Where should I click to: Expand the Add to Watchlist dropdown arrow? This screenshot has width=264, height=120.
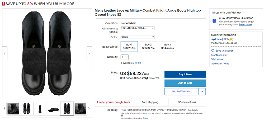(x=202, y=92)
